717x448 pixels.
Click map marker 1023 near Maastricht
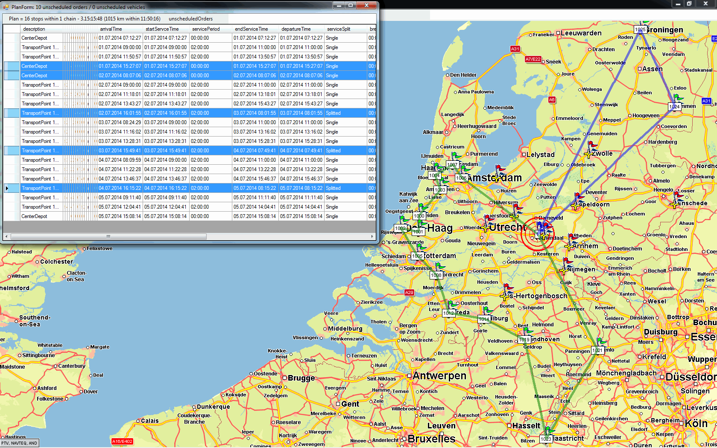click(546, 439)
